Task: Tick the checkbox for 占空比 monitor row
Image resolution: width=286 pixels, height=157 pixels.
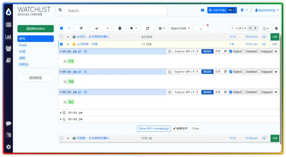Action: [61, 37]
